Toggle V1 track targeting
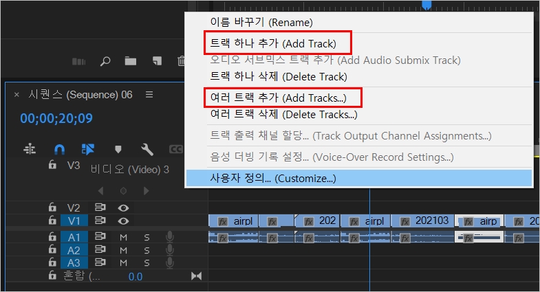540x292 pixels. coord(74,221)
